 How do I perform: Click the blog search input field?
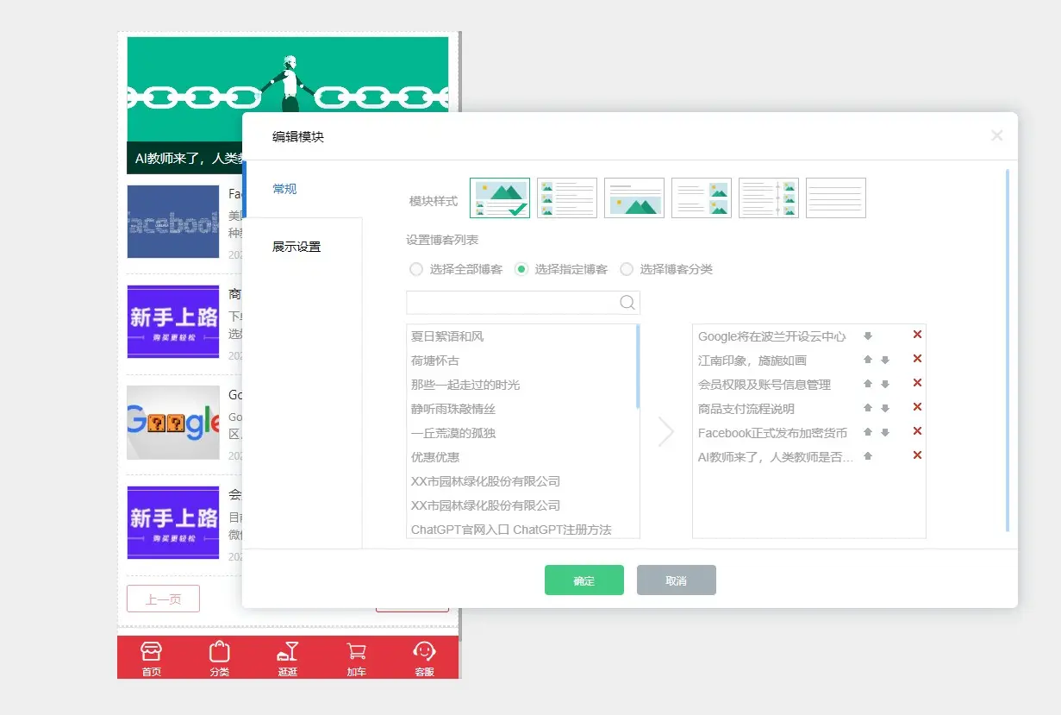513,303
